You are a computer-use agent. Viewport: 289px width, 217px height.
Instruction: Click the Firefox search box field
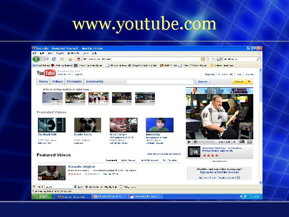pyautogui.click(x=240, y=59)
